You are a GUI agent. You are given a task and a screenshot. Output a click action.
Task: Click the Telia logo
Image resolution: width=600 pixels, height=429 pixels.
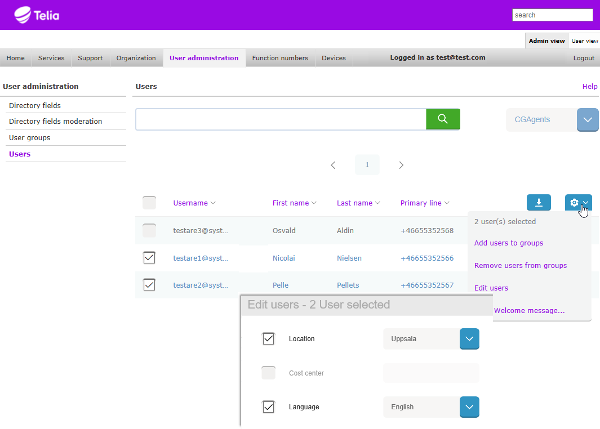click(x=37, y=15)
